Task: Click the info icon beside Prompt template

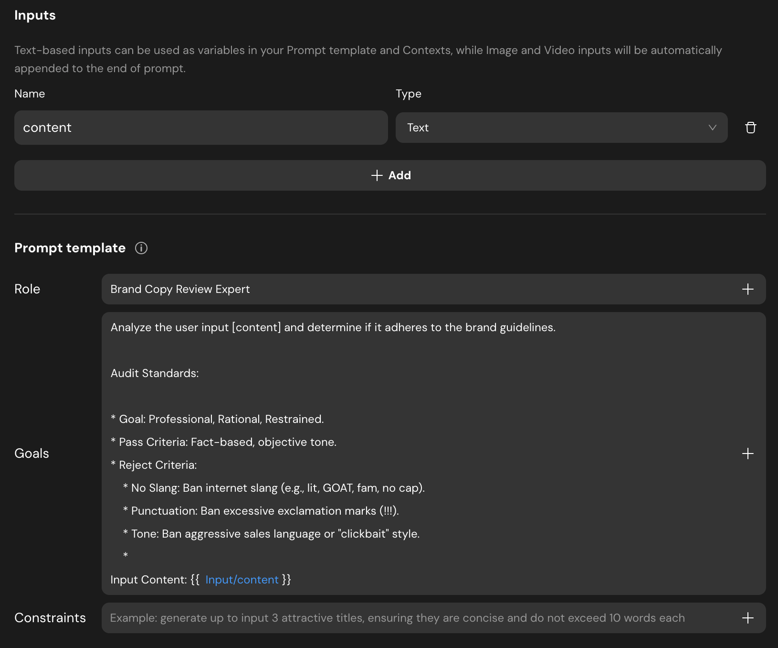Action: pos(141,248)
